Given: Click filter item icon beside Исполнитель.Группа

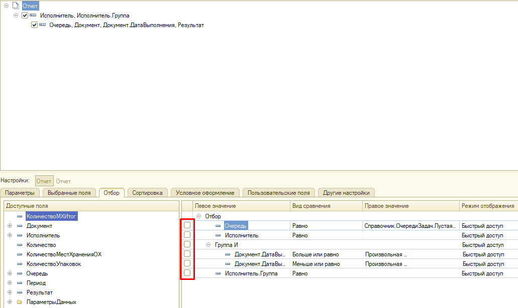Looking at the screenshot, I should (x=218, y=273).
